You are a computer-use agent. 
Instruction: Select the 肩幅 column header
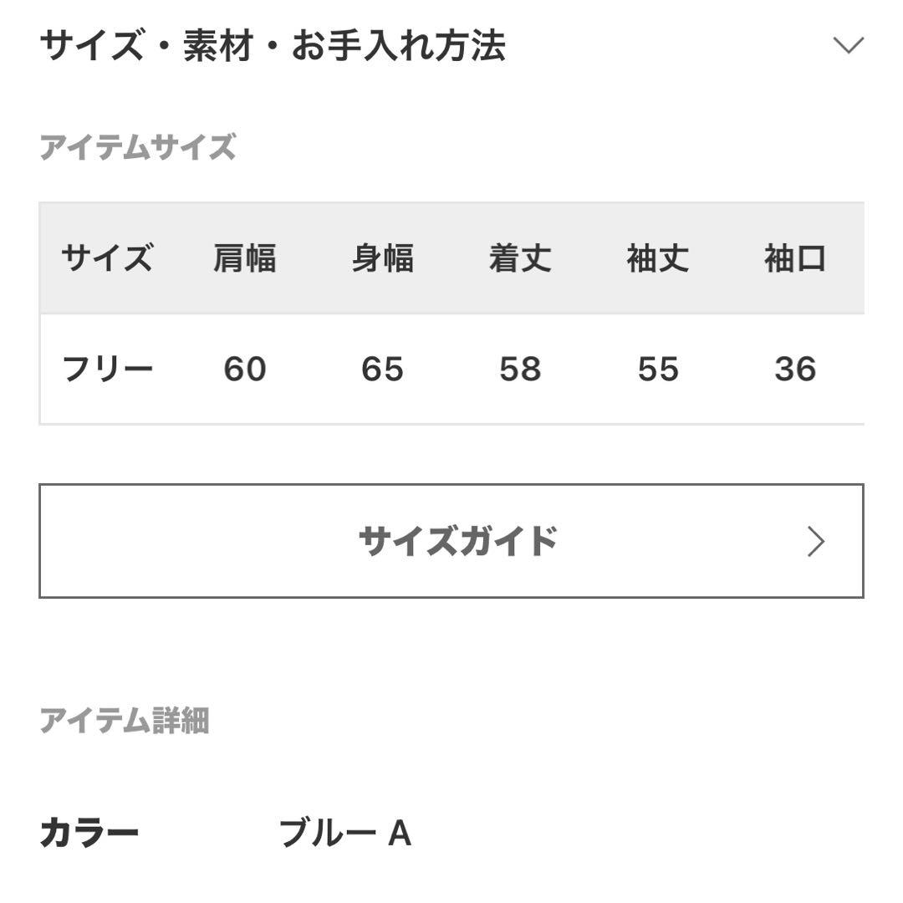tap(244, 258)
